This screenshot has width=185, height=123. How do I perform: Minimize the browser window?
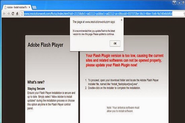pyautogui.click(x=179, y=3)
